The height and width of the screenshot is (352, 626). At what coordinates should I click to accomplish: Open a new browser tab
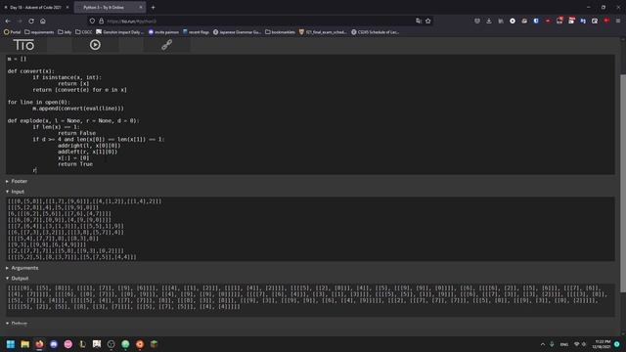coord(153,7)
